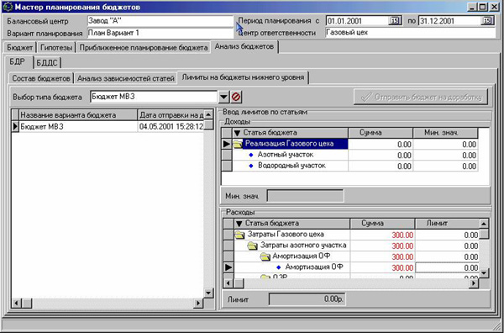Click folder icon of Реализация Газового цеха
Image resolution: width=504 pixels, height=333 pixels.
point(238,144)
